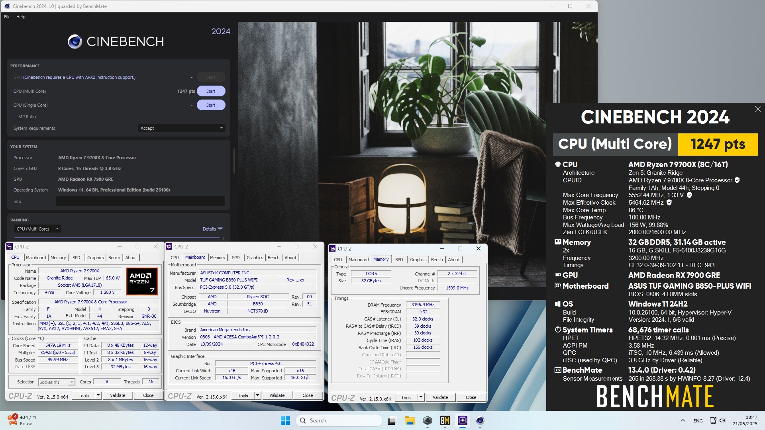765x430 pixels.
Task: Click CPU-Z title icon of the Mainboard window
Action: [x=169, y=246]
